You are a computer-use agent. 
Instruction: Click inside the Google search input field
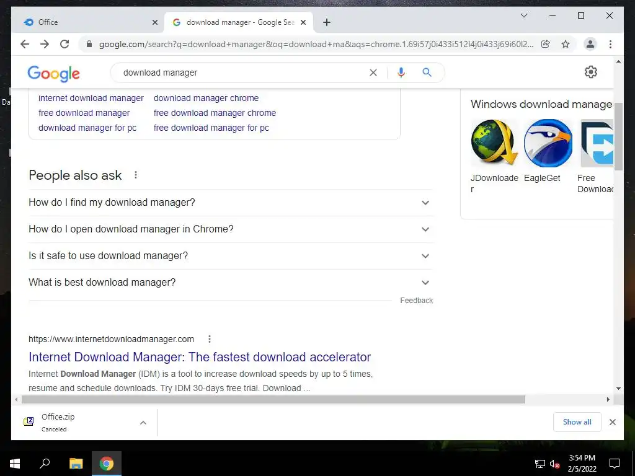243,73
